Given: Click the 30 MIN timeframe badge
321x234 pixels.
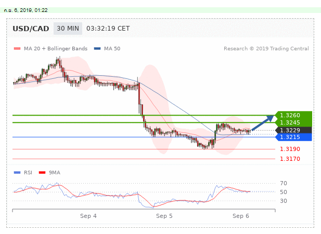Looking at the screenshot, I should pyautogui.click(x=68, y=29).
